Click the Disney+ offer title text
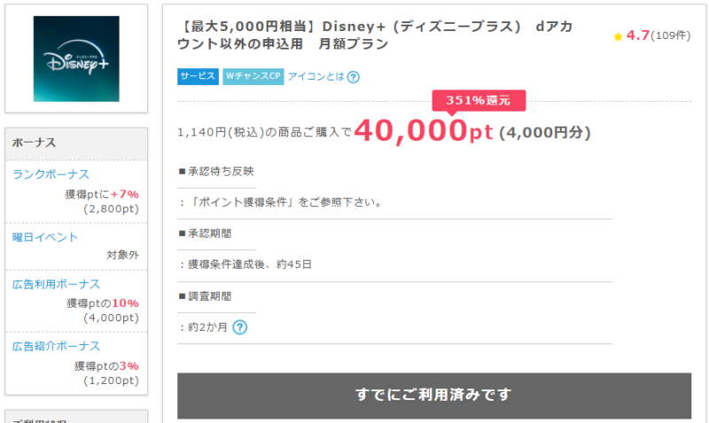The image size is (709, 423). (375, 35)
